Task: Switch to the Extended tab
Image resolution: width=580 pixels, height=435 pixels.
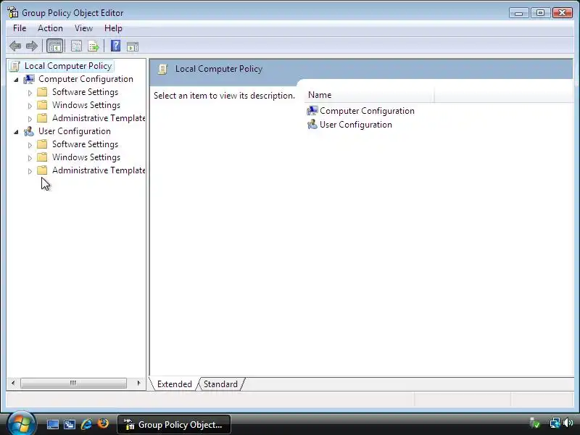Action: (174, 384)
